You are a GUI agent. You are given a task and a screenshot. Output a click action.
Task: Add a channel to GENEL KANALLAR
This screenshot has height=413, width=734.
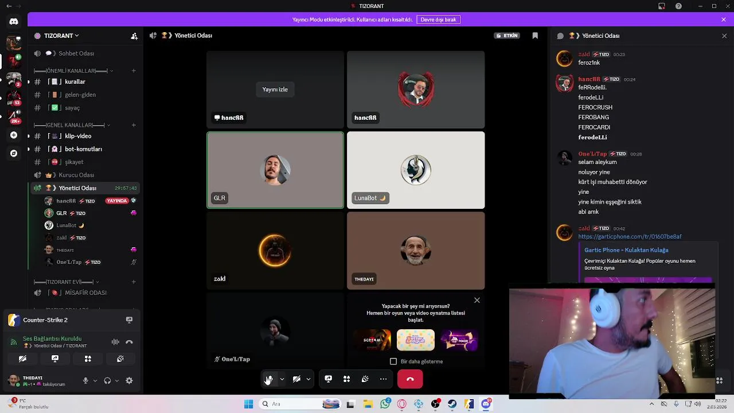134,125
